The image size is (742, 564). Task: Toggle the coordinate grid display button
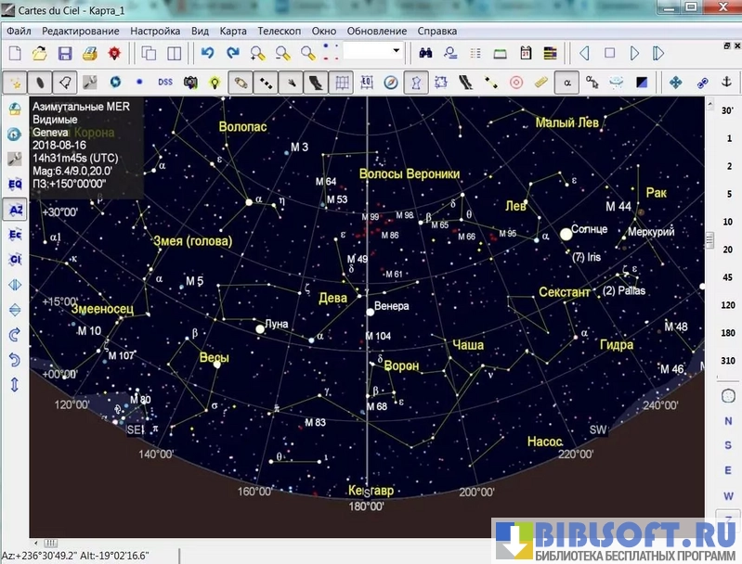coord(342,83)
